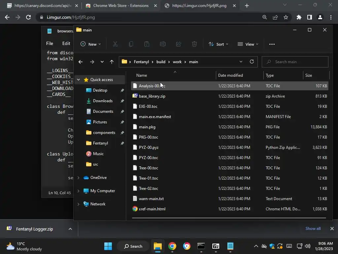Open the View dropdown
Image resolution: width=338 pixels, height=254 pixels.
point(248,44)
